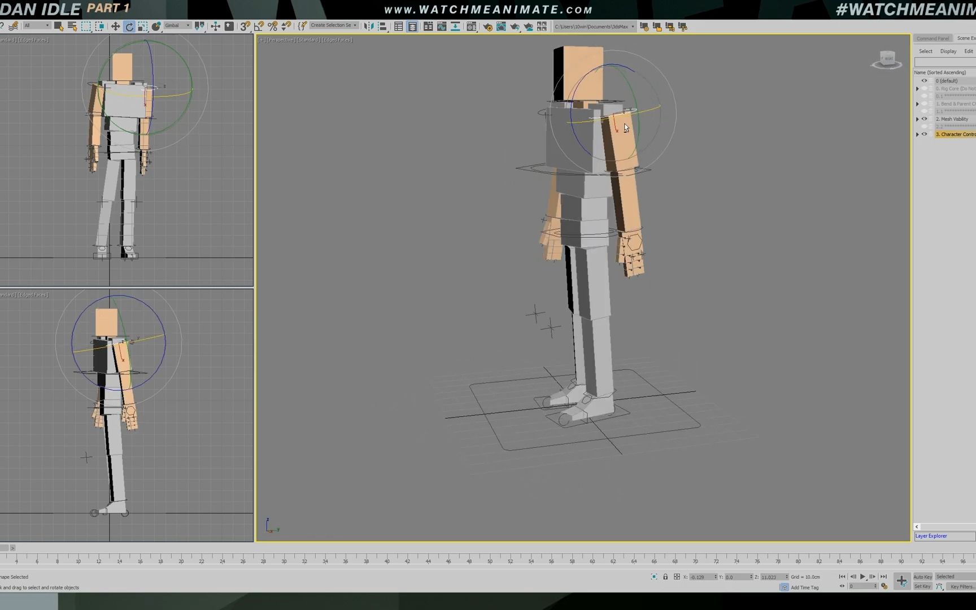Open Render Setup teapot icon
Screen dimensions: 976x610
[487, 26]
